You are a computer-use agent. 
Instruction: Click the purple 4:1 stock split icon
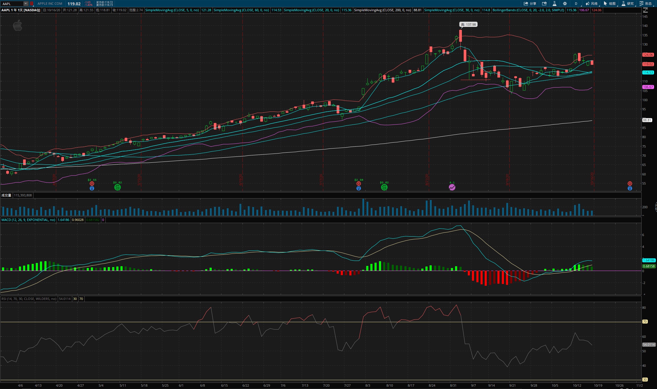[452, 187]
